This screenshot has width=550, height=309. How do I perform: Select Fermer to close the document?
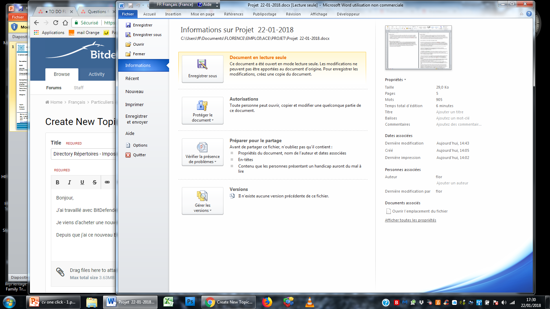[x=135, y=54]
